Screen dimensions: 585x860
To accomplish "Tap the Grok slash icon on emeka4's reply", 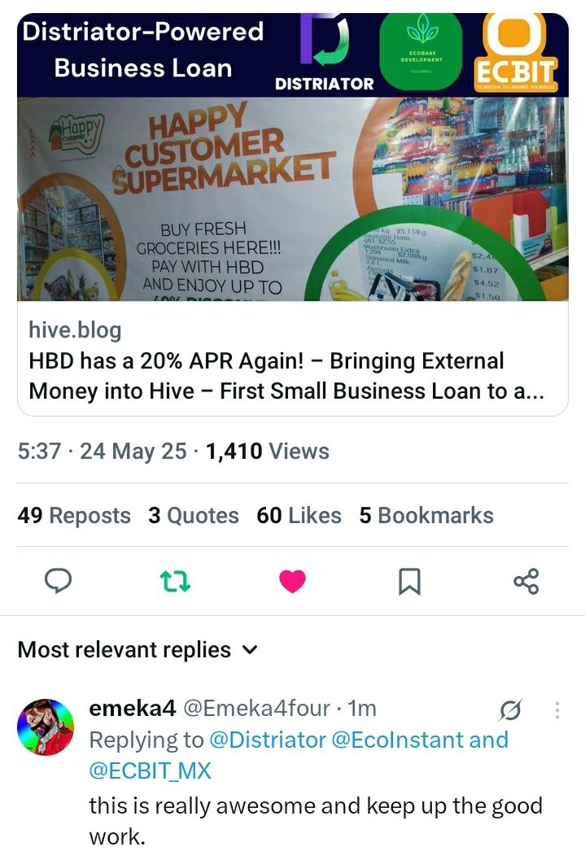I will point(510,710).
